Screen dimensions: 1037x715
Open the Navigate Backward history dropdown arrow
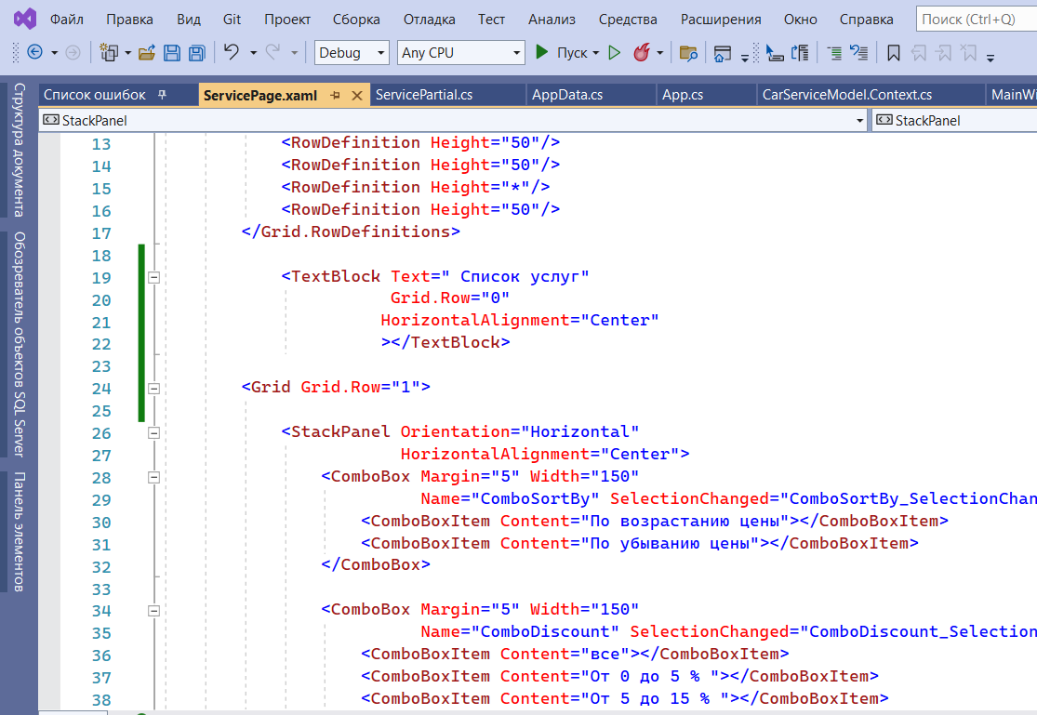click(54, 53)
